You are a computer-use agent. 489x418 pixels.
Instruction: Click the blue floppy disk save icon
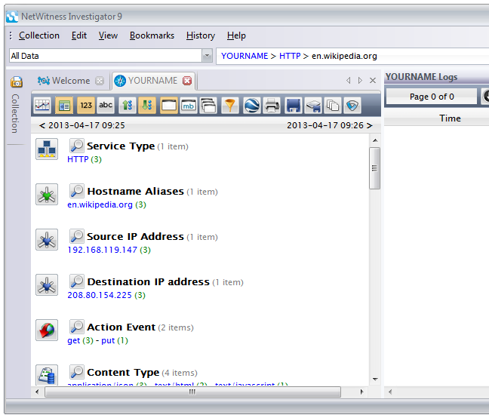click(x=293, y=105)
